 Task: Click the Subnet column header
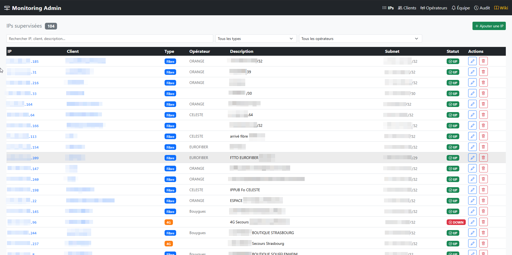392,51
